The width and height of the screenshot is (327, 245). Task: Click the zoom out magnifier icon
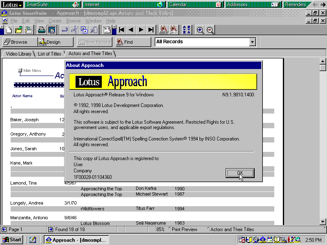pyautogui.click(x=210, y=30)
